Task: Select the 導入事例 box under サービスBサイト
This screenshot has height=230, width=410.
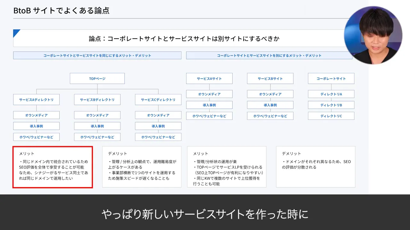Action: pos(270,105)
